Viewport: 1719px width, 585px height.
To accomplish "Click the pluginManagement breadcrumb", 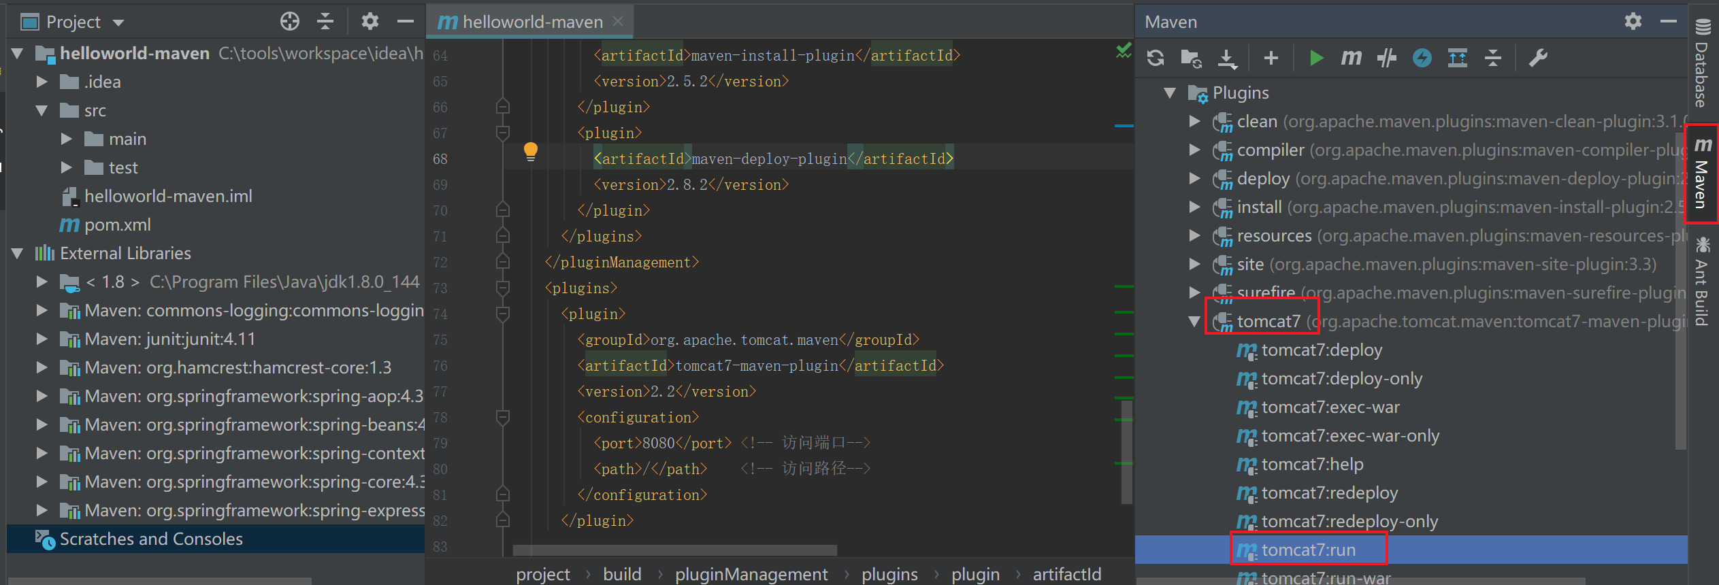I will point(751,574).
